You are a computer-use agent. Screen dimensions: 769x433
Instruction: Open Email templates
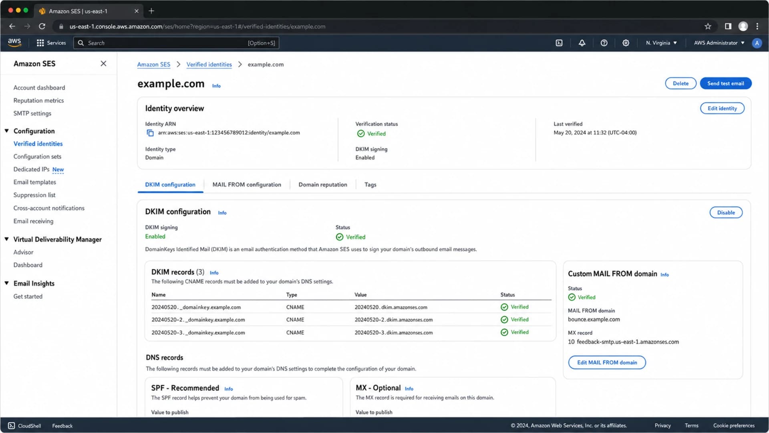[x=35, y=182]
